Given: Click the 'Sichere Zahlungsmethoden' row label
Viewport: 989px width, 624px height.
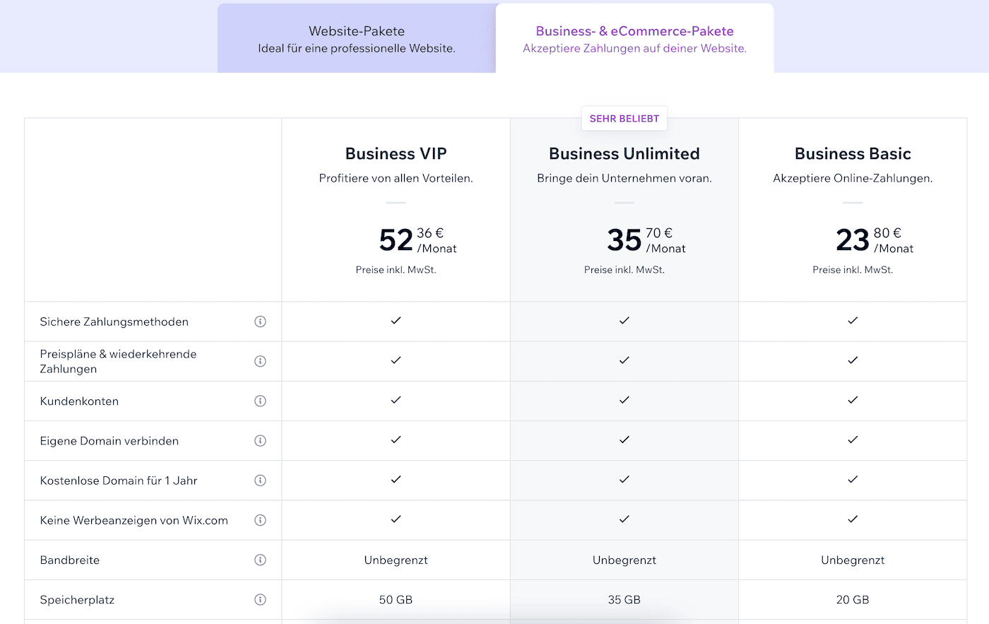Looking at the screenshot, I should [114, 322].
